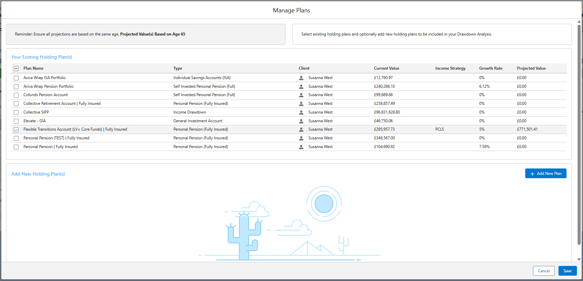Click the £295,957.73 current value
This screenshot has height=281, width=583.
coord(385,129)
